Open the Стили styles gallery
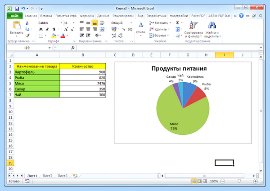Viewport: 270px width, 191px height. click(141, 29)
